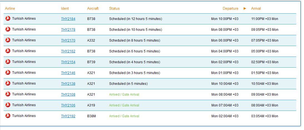Open flight THY2178 link
This screenshot has height=130, width=304.
click(x=68, y=30)
